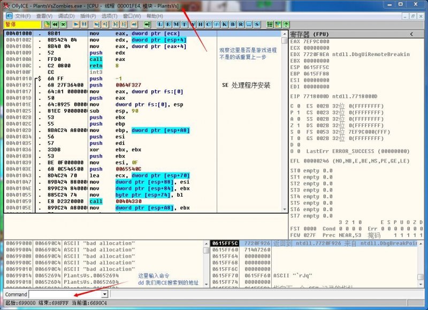Image resolution: width=428 pixels, height=310 pixels.
Task: Click the dump pane scrollbar up arrow
Action: pyautogui.click(x=207, y=244)
